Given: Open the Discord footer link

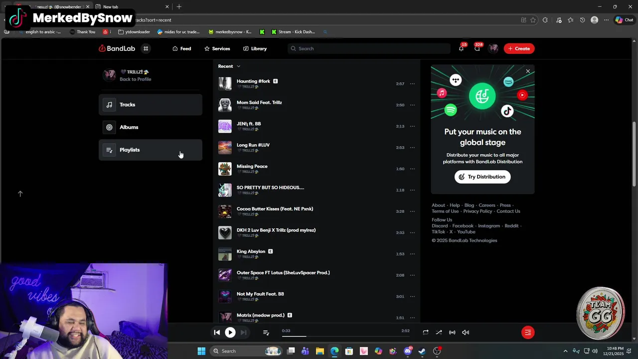Looking at the screenshot, I should (440, 226).
